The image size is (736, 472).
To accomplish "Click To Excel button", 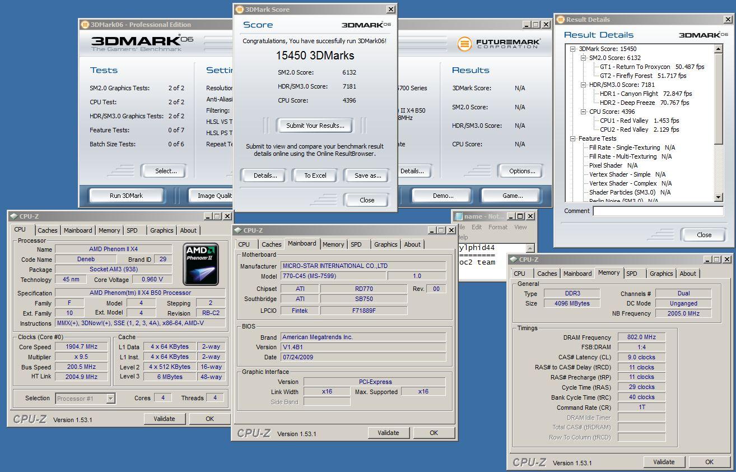I will pyautogui.click(x=315, y=175).
